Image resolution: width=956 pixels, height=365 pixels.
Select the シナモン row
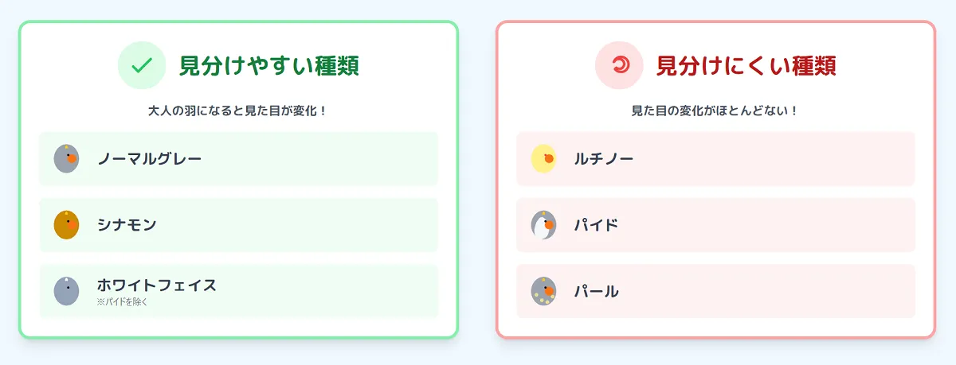239,225
